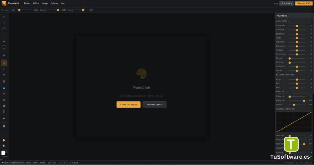Activate the Text tool (T)
314x165 pixels.
click(4, 132)
